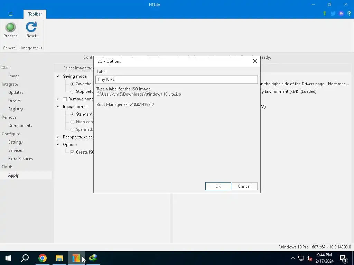This screenshot has height=265, width=354.
Task: Click the taskbar clock and date
Action: coord(324,258)
